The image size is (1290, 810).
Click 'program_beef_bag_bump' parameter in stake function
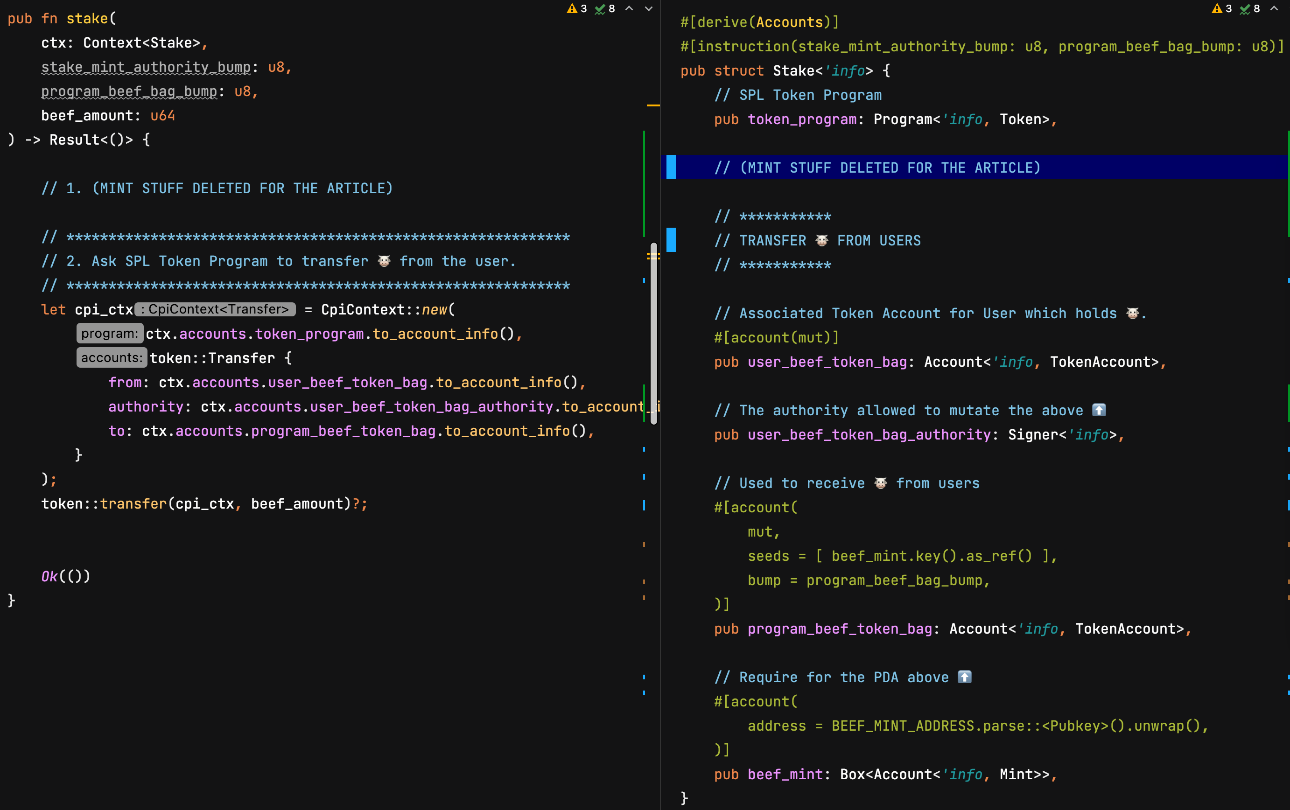click(x=129, y=91)
